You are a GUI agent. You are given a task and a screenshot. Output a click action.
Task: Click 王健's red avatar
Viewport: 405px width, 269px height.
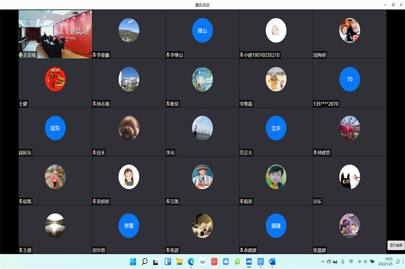[x=55, y=79]
